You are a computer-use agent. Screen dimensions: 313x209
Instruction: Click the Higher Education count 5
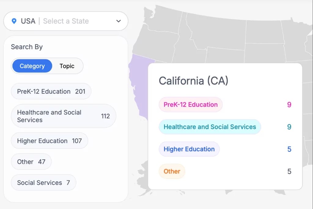(289, 149)
